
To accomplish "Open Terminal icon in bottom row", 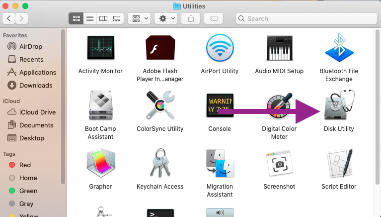I will [x=160, y=213].
